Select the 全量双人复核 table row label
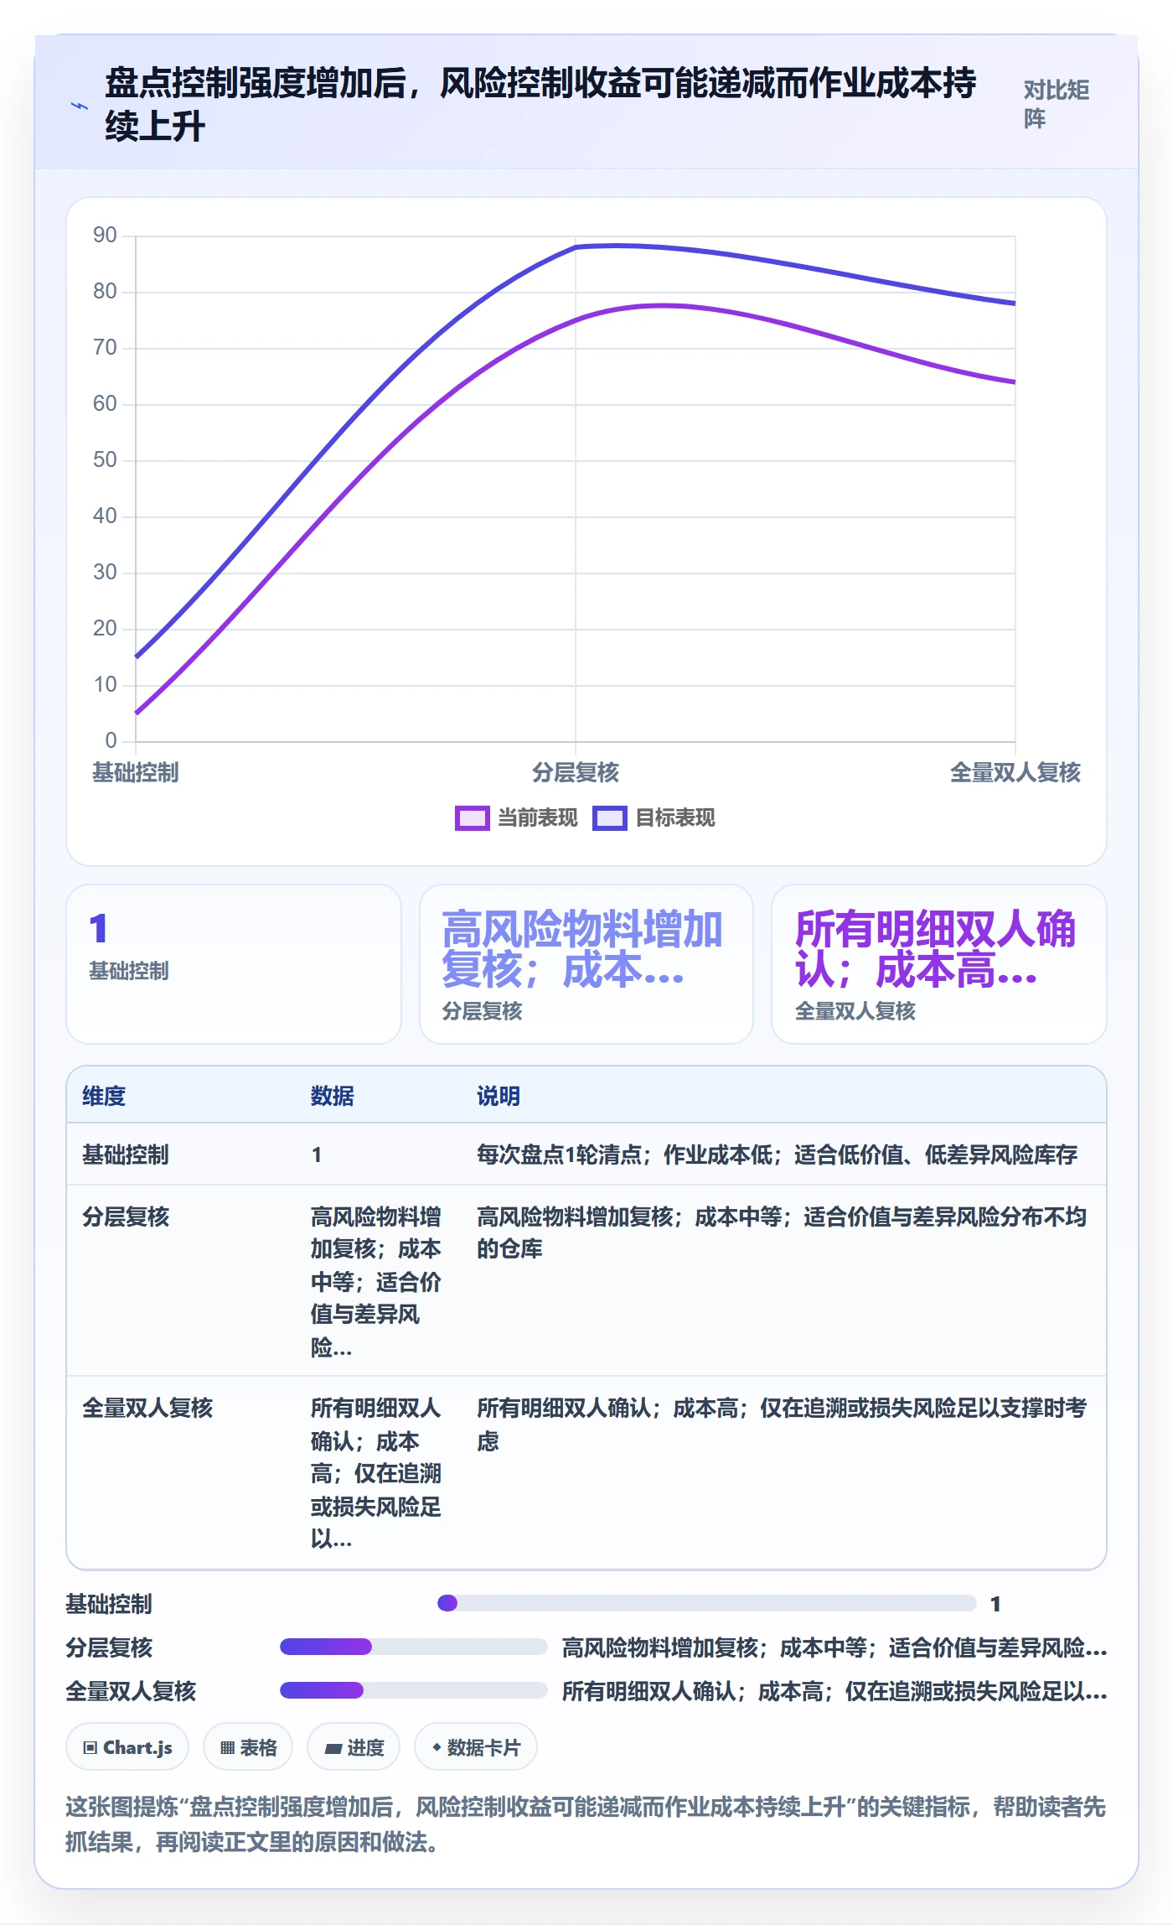Screen dimensions: 1173x1925 [x=147, y=1408]
